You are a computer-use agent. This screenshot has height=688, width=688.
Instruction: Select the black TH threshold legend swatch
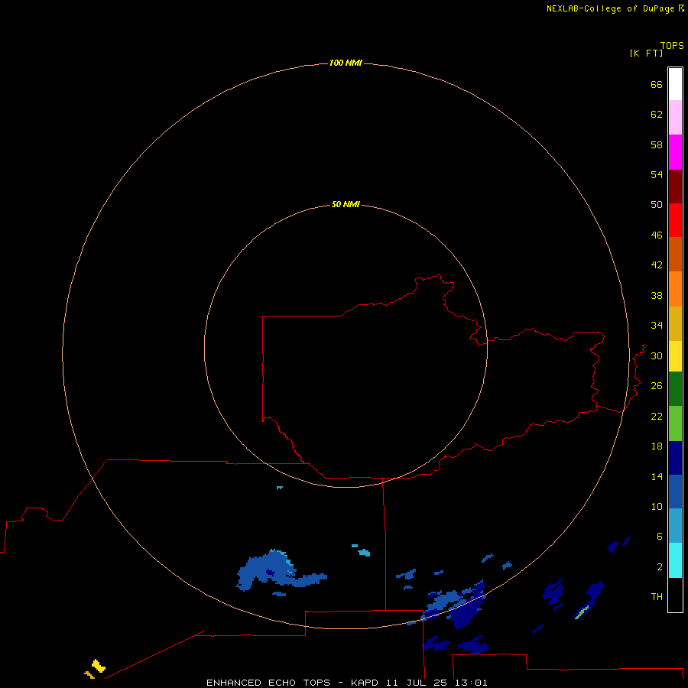675,595
